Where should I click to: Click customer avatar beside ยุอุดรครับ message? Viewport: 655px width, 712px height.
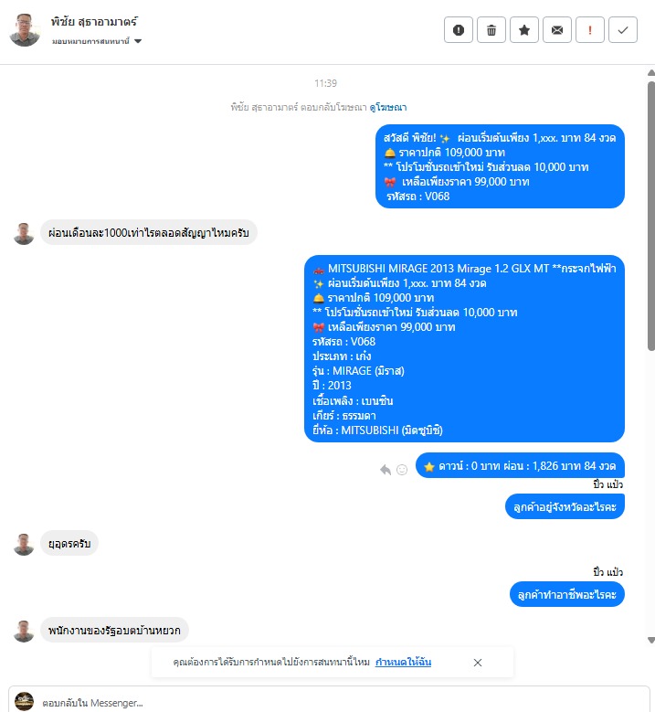coord(24,544)
